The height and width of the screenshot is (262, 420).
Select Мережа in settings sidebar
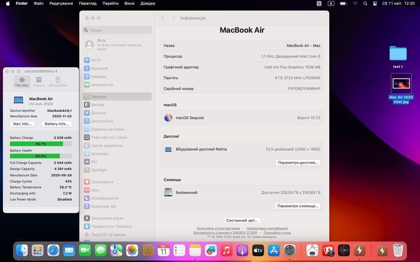tap(117, 77)
